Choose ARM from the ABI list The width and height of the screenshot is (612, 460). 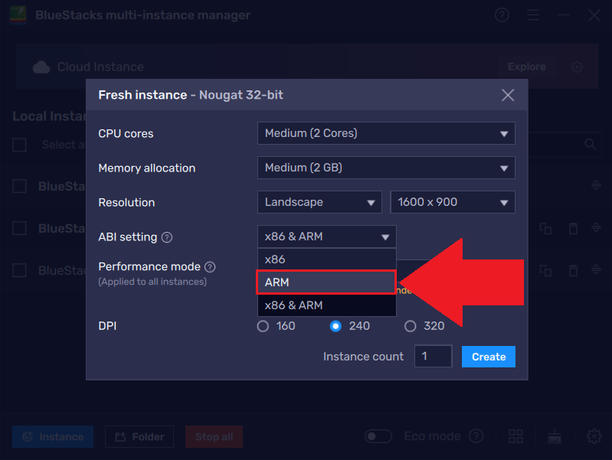pos(327,282)
